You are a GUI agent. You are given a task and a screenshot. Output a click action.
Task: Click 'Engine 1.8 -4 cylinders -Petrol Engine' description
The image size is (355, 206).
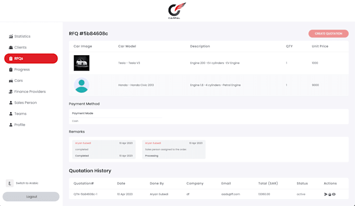click(215, 85)
